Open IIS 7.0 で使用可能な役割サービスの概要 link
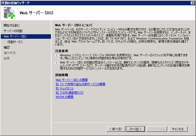The height and width of the screenshot is (136, 196). [x=80, y=84]
